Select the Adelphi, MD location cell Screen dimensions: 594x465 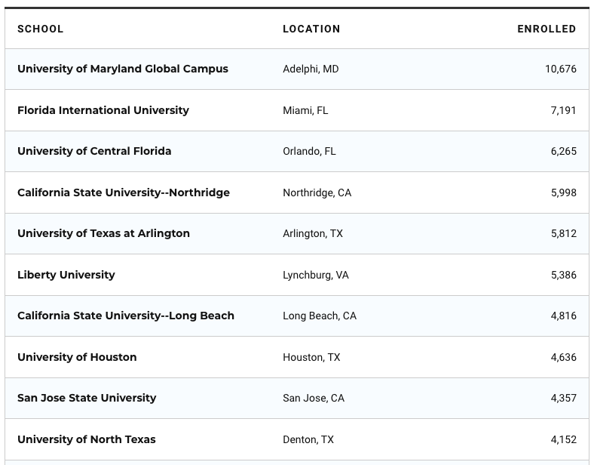(x=311, y=69)
